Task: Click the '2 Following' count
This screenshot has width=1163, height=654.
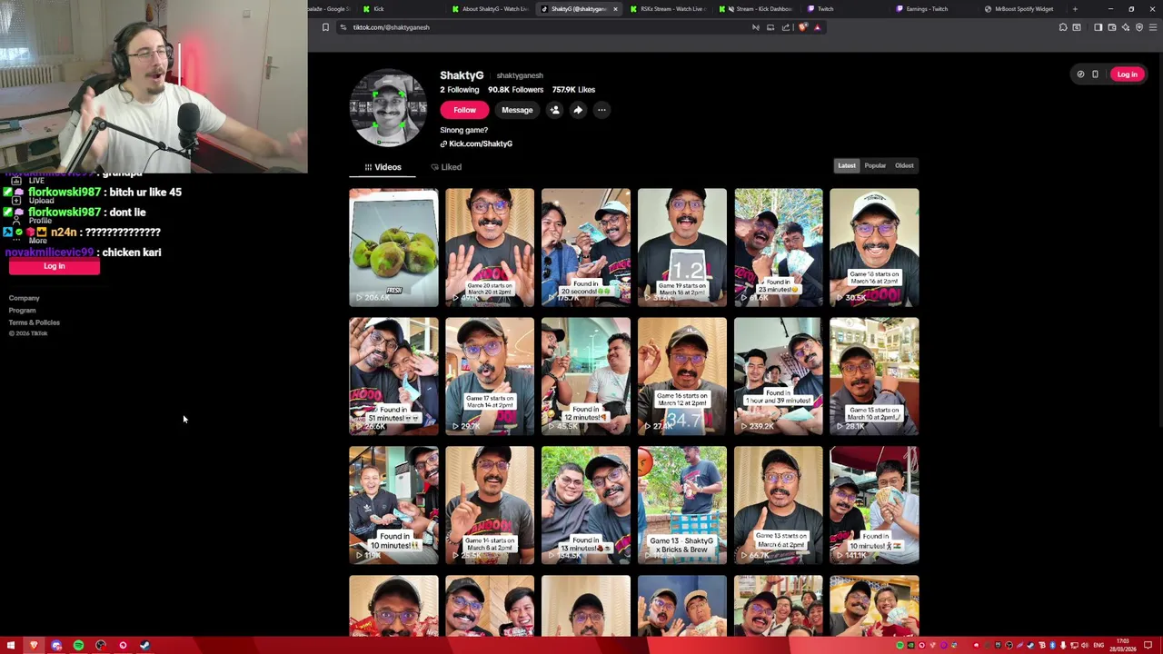Action: [460, 90]
